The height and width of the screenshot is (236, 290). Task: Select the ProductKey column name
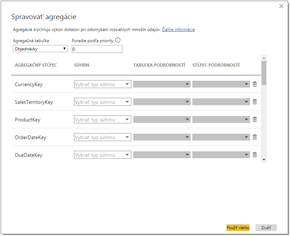click(27, 120)
